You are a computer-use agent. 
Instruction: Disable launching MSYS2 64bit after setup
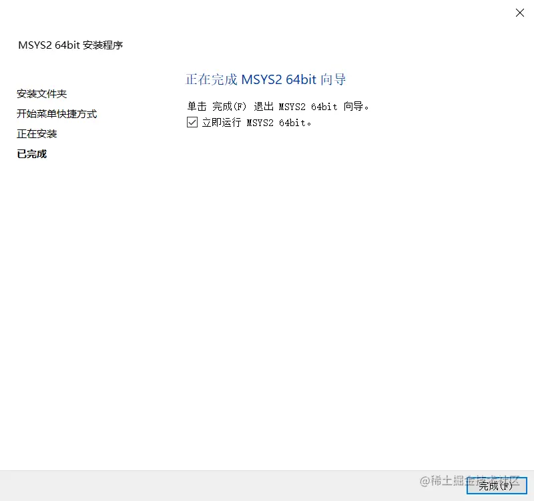click(x=192, y=122)
